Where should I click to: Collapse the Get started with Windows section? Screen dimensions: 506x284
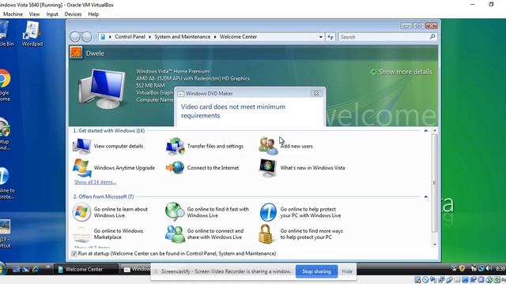tap(425, 131)
